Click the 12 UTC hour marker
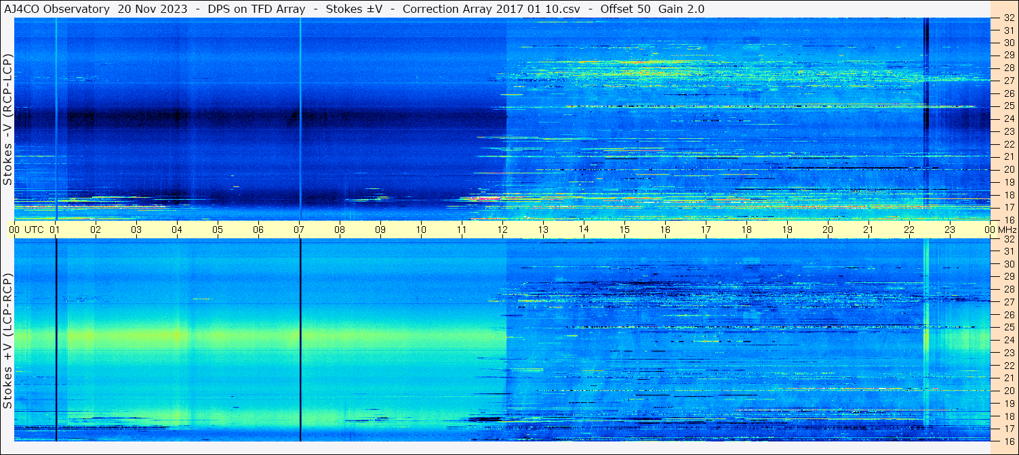The height and width of the screenshot is (455, 1019). click(502, 230)
